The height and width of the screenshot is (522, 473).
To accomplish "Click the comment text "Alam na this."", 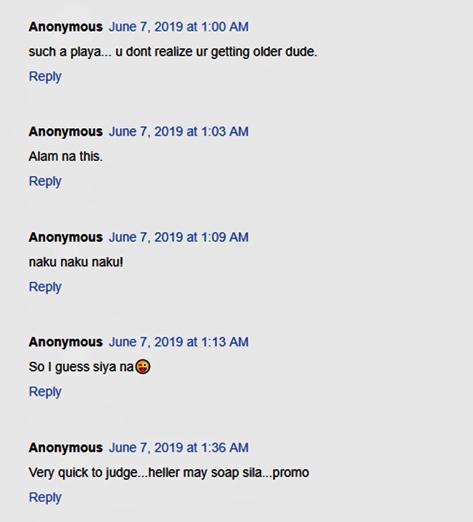I will [x=66, y=157].
